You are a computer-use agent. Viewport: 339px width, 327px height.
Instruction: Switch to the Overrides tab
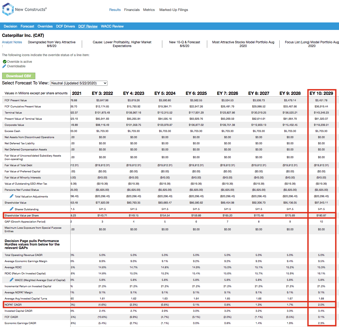coord(45,26)
